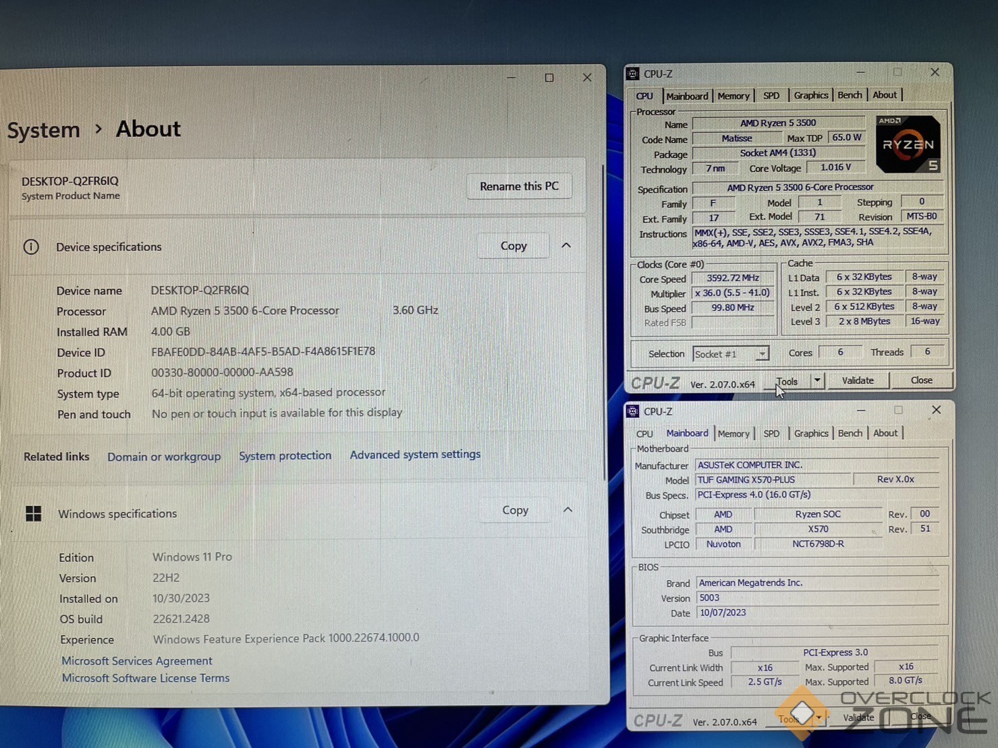Click the Windows logo beside Windows specifications

(x=34, y=514)
